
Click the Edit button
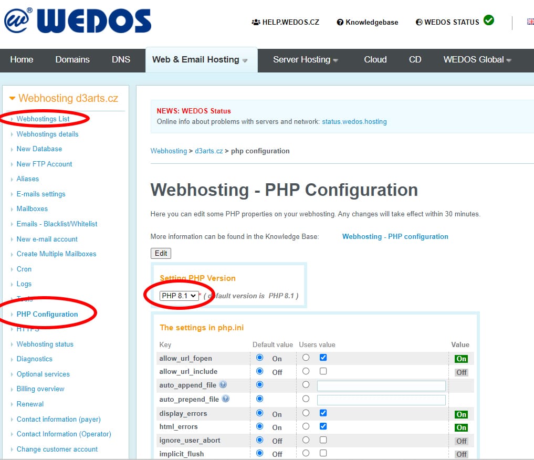[161, 253]
